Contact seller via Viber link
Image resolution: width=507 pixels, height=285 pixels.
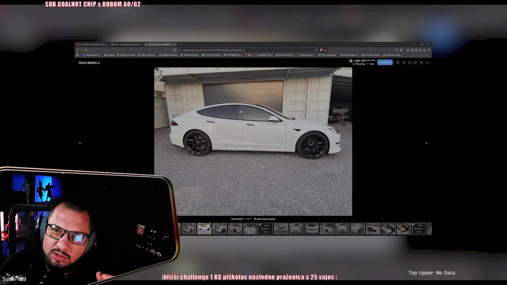coord(370,64)
